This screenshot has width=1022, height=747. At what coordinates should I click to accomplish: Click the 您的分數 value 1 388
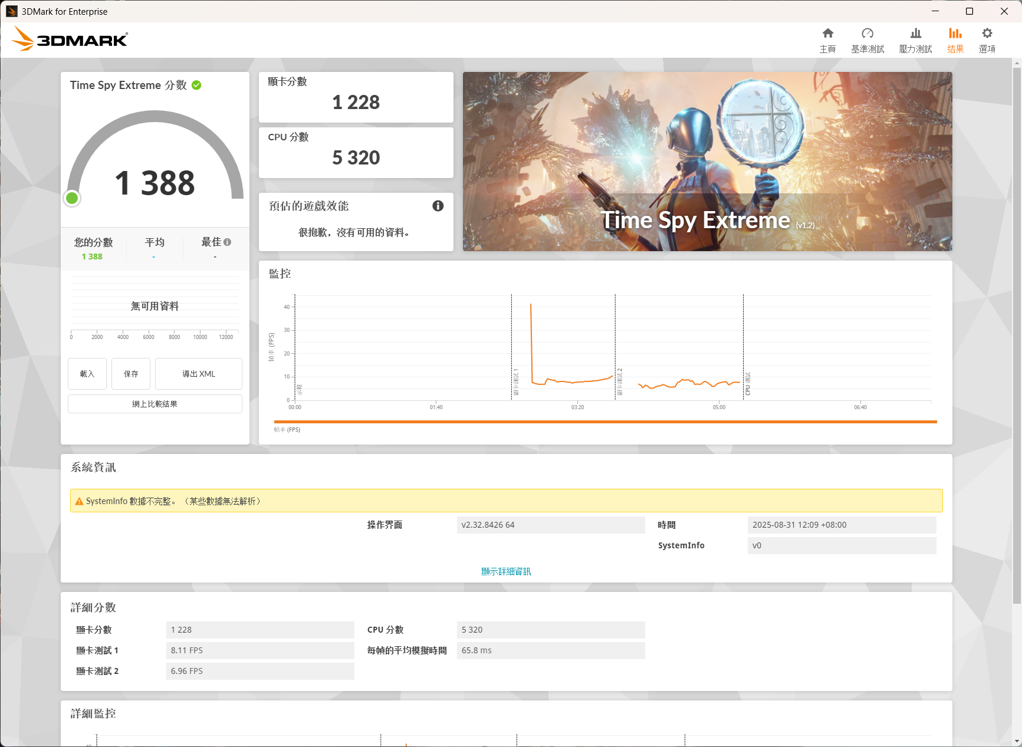pyautogui.click(x=92, y=256)
